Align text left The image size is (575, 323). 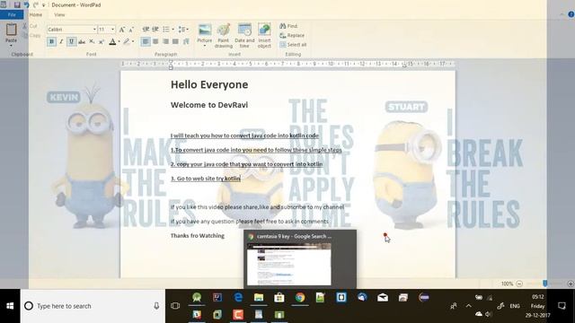pyautogui.click(x=146, y=42)
